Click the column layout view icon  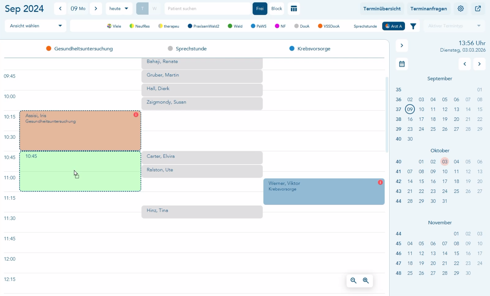[294, 9]
